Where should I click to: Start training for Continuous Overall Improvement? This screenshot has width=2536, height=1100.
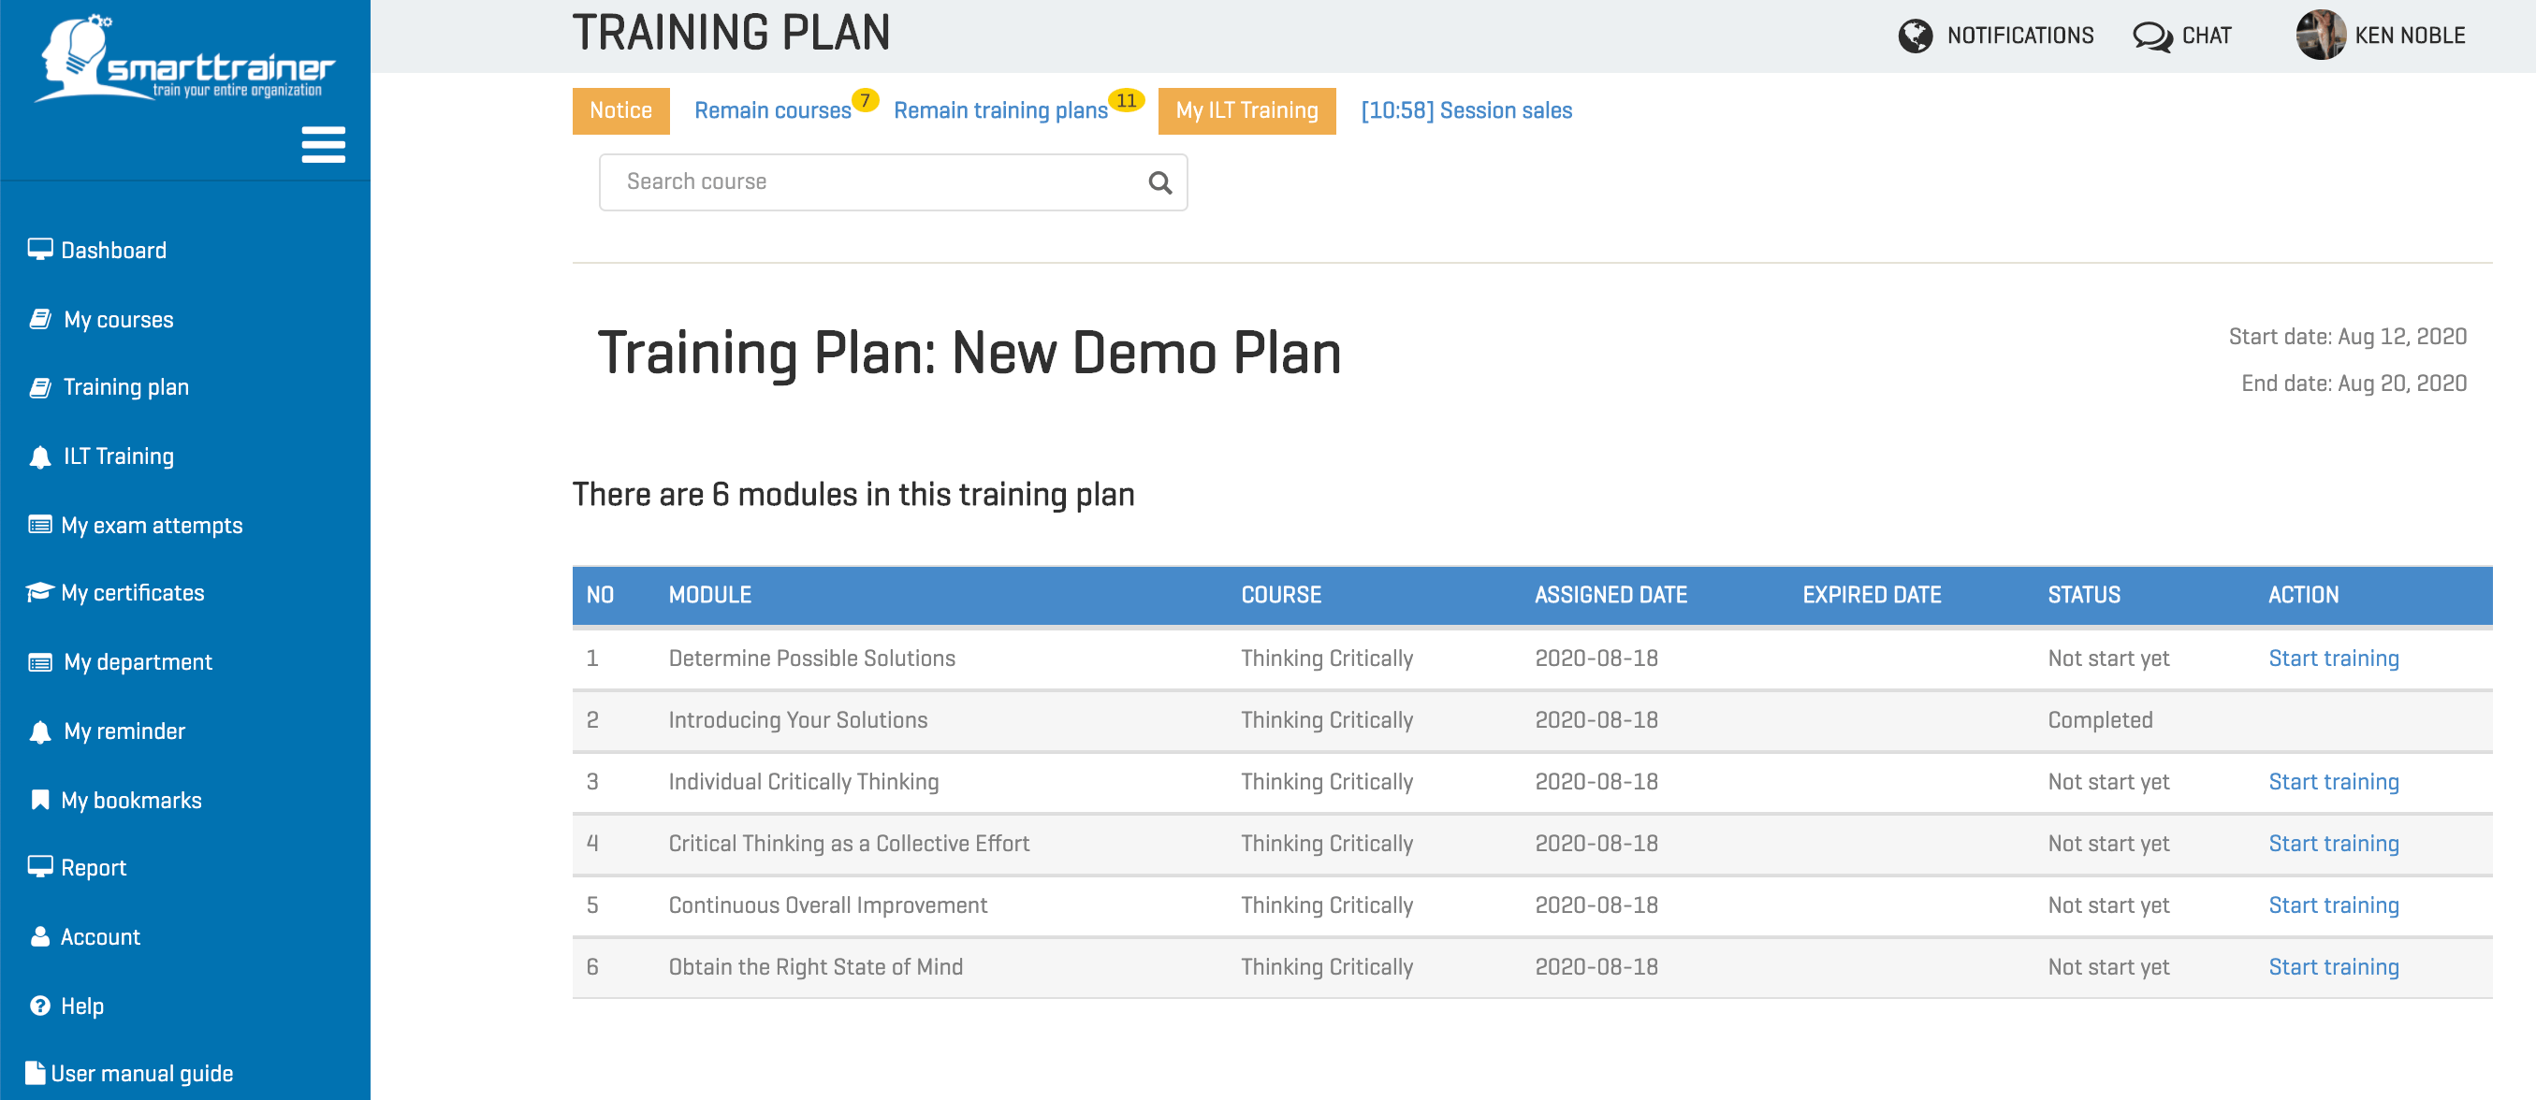[x=2333, y=905]
